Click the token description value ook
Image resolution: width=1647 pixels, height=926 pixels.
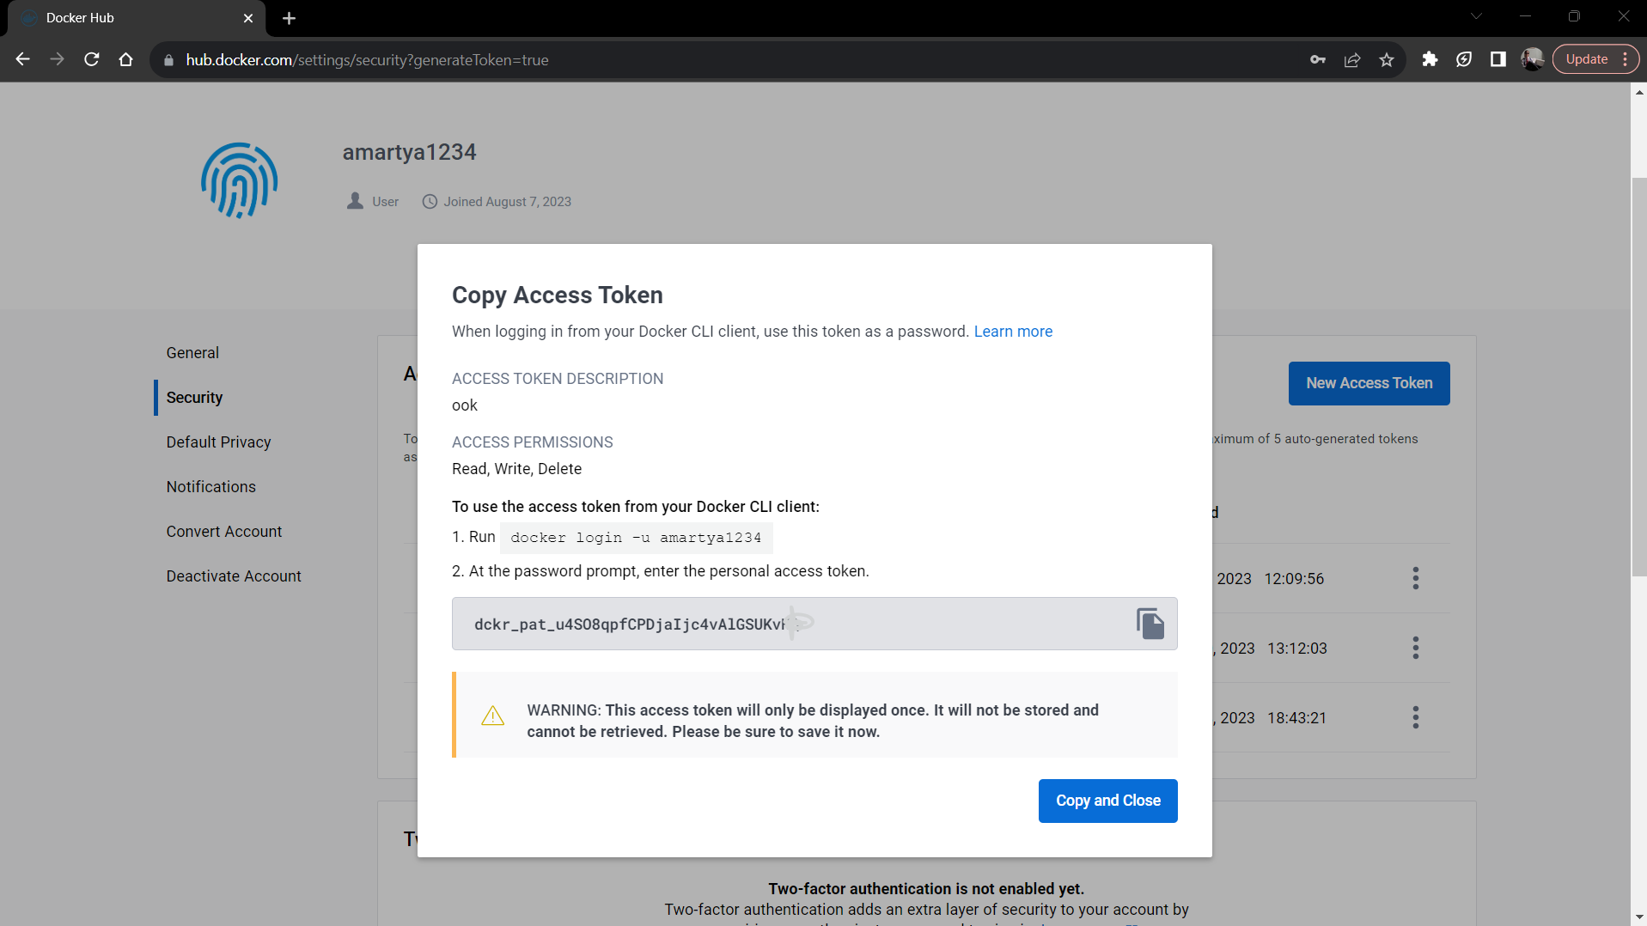pyautogui.click(x=465, y=405)
